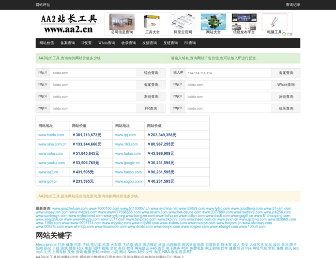This screenshot has height=258, width=336.
Task: Open www.tudou.com link in table
Action: 128,154
